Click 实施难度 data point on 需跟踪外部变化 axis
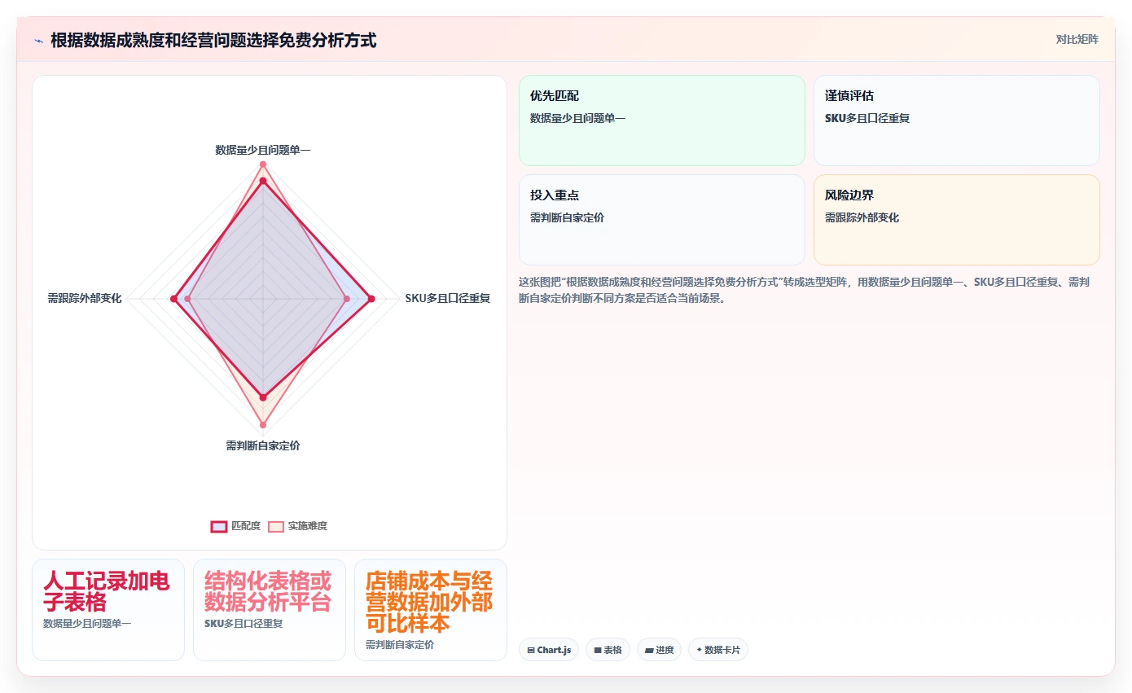The width and height of the screenshot is (1132, 693). pyautogui.click(x=188, y=300)
